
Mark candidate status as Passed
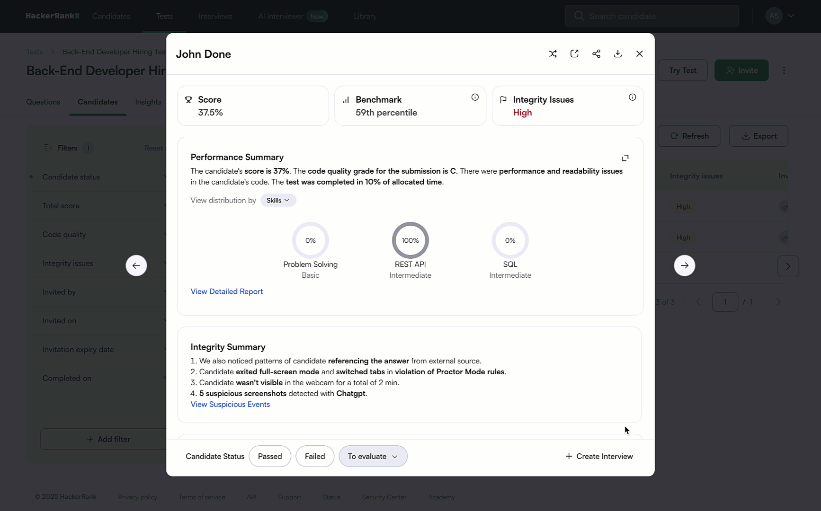click(x=270, y=456)
